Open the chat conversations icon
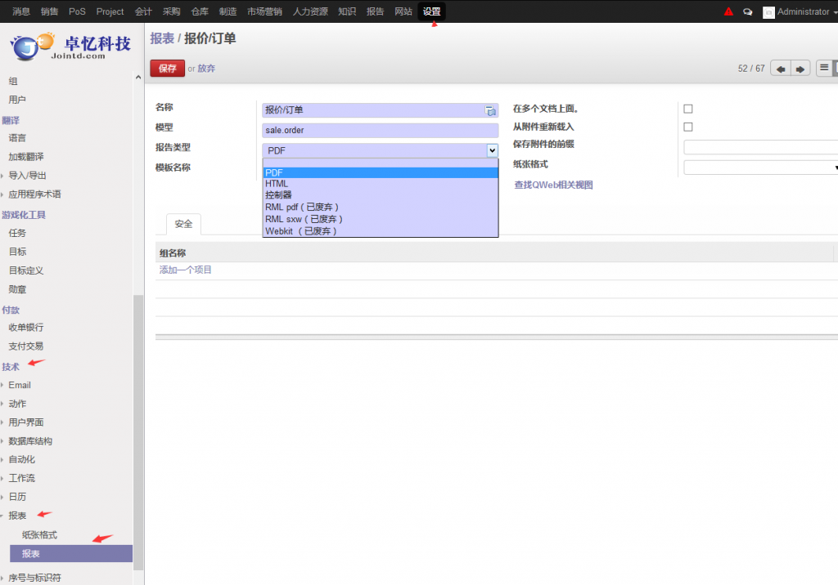Image resolution: width=838 pixels, height=585 pixels. point(747,12)
